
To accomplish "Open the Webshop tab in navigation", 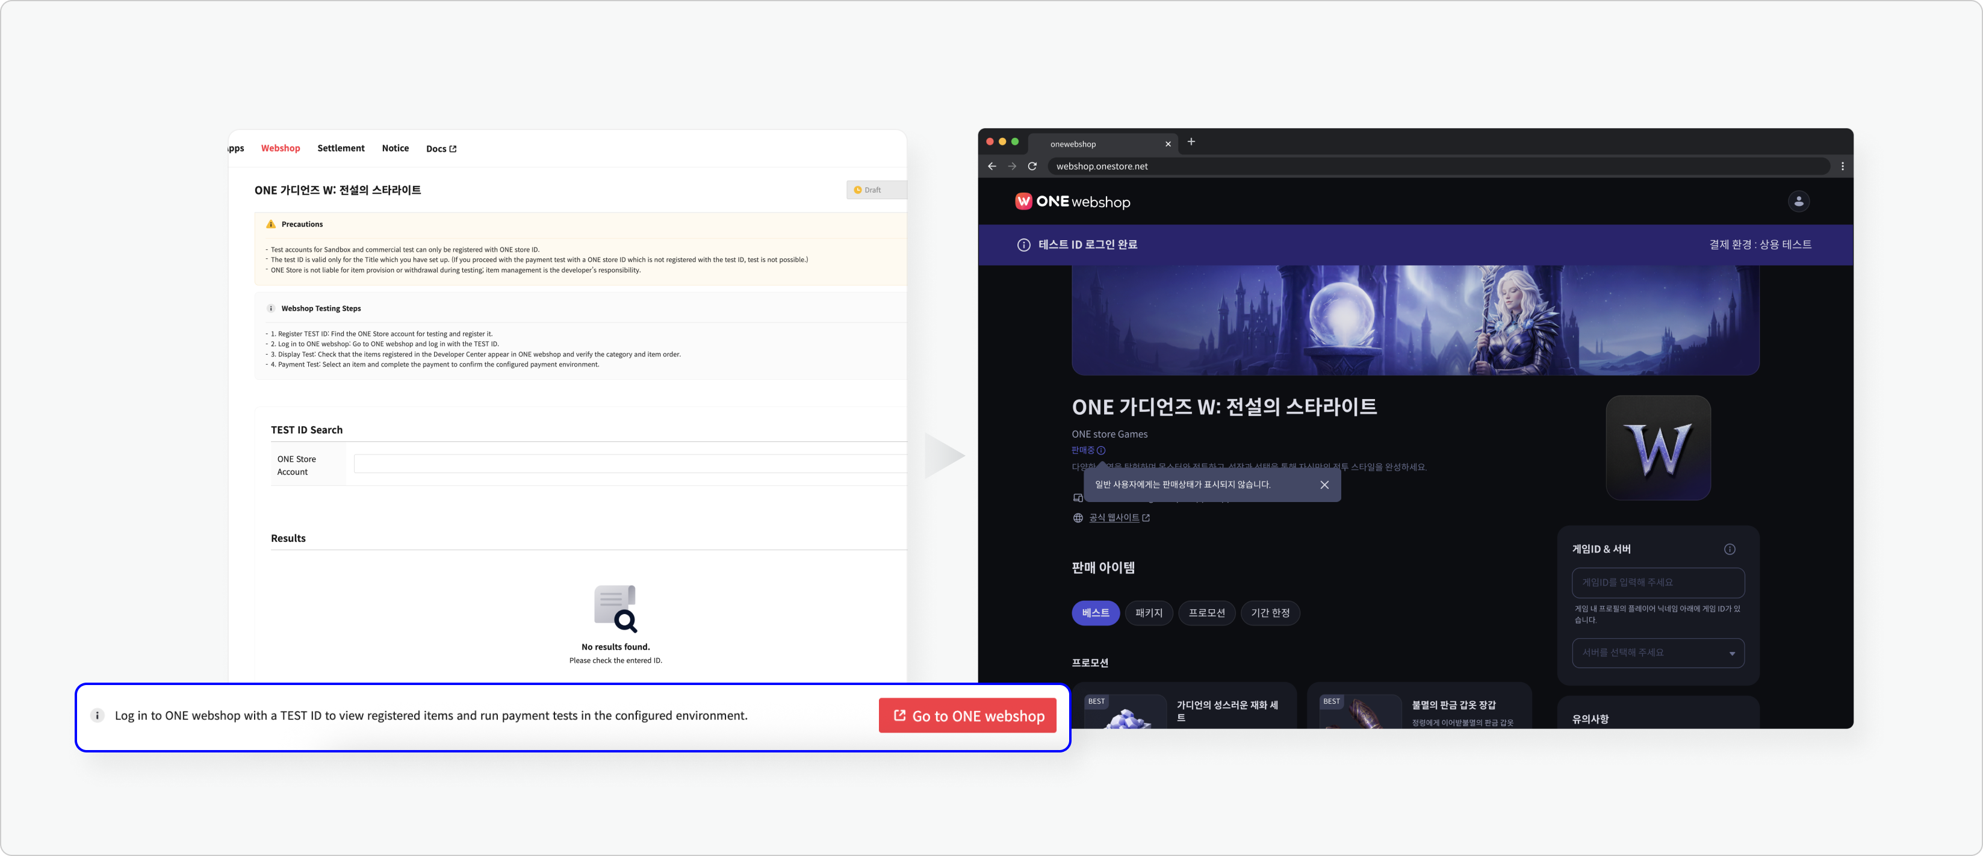I will click(x=280, y=148).
